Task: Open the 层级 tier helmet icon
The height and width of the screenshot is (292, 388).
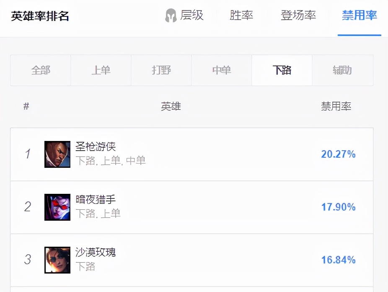Action: tap(171, 16)
